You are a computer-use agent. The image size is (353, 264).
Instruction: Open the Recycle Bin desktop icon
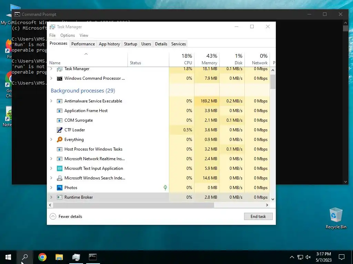pos(336,218)
